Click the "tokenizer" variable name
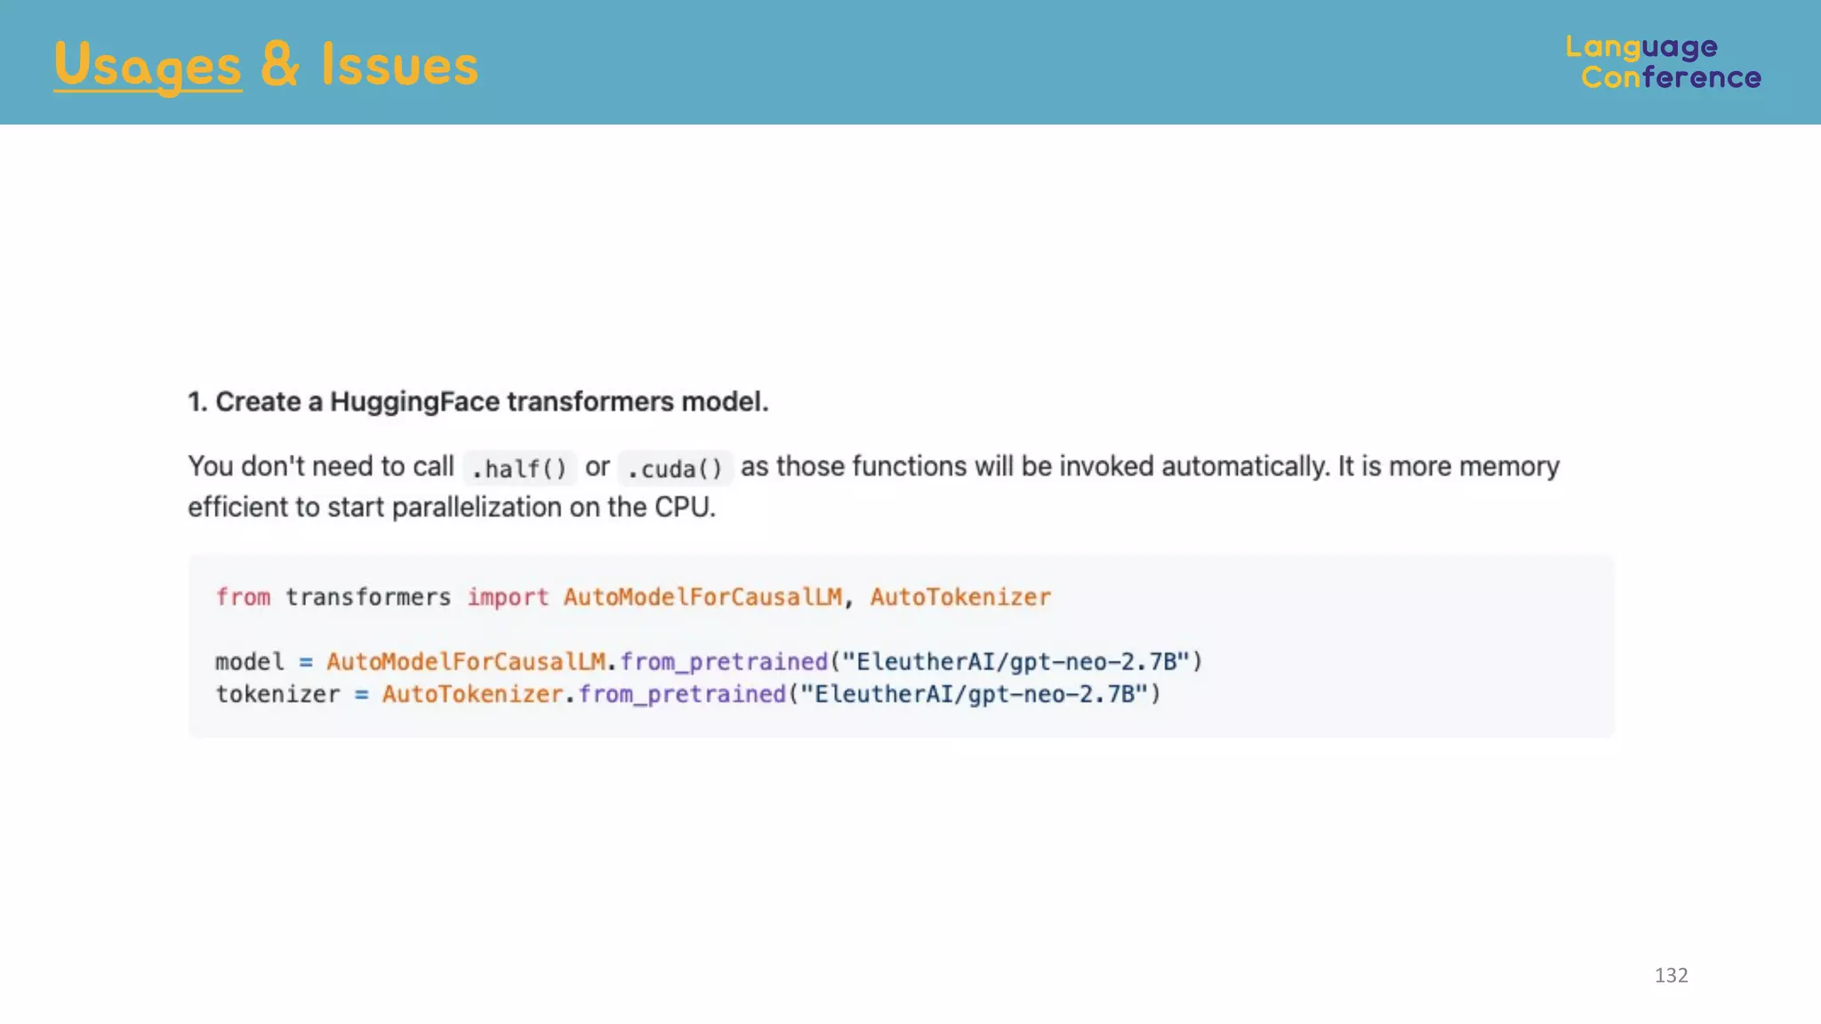 pyautogui.click(x=277, y=694)
